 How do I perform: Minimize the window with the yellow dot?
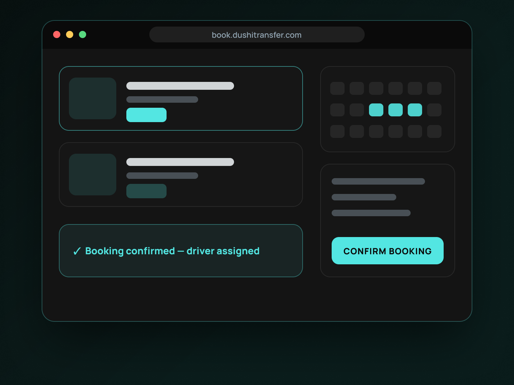[x=70, y=34]
